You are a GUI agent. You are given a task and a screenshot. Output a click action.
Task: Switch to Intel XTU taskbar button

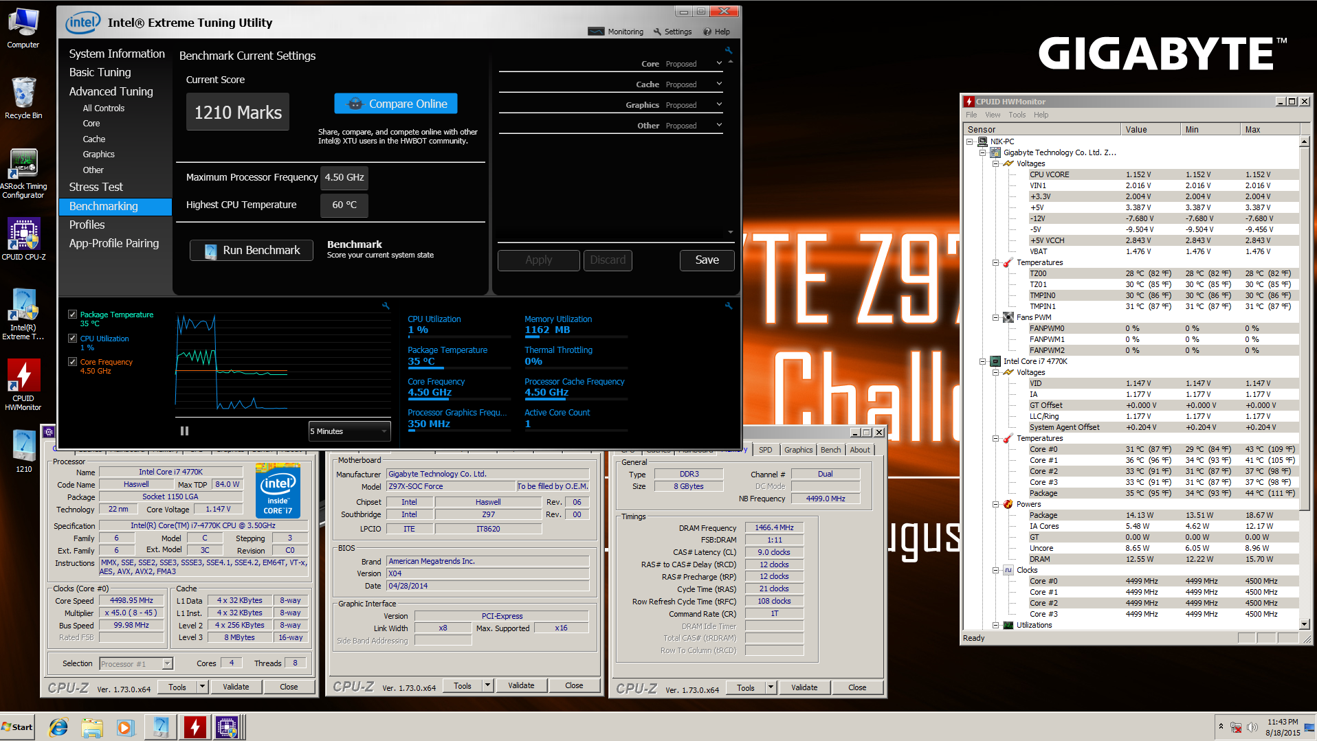coord(161,727)
